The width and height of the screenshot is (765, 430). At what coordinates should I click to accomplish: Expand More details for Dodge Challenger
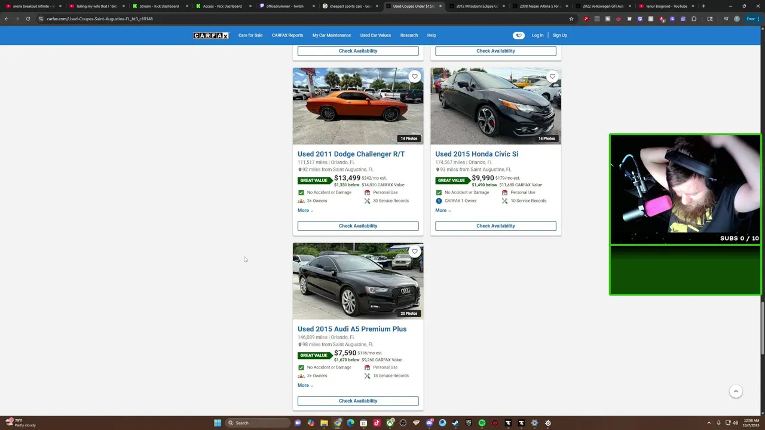pyautogui.click(x=305, y=210)
